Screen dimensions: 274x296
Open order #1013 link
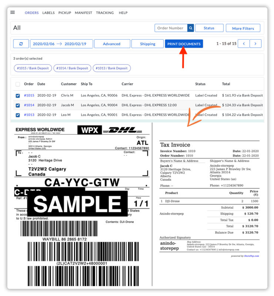(x=29, y=115)
